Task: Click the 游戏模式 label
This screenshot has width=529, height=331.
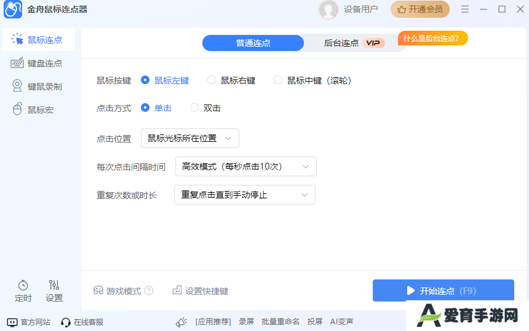Action: [x=124, y=291]
